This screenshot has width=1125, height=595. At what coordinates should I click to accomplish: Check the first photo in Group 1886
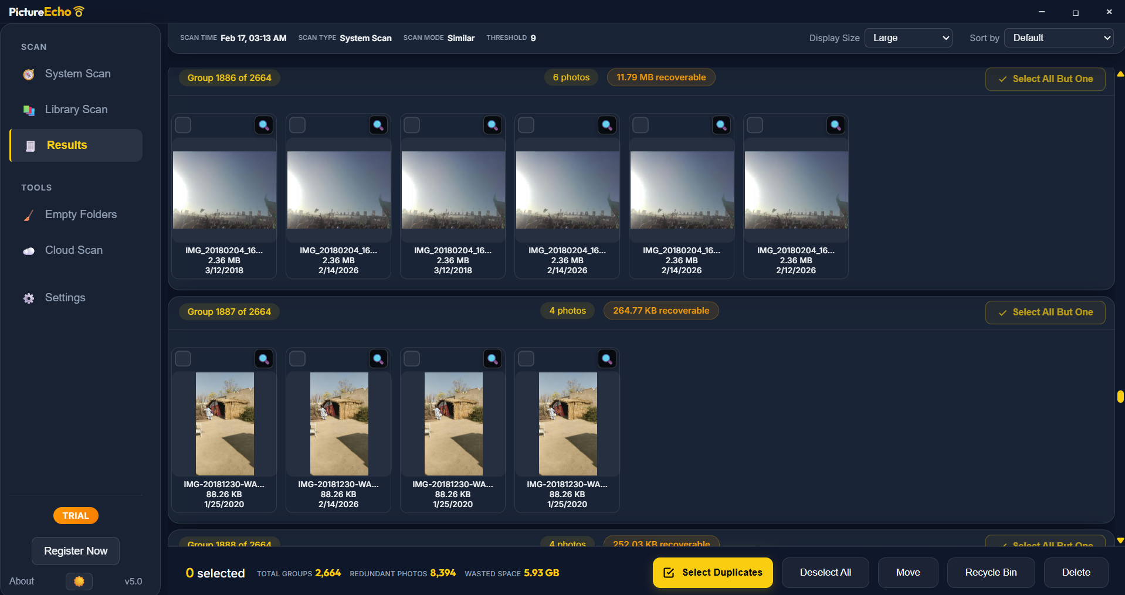[x=183, y=125]
